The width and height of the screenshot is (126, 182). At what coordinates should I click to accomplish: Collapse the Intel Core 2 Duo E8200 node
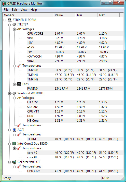pyautogui.click(x=9, y=144)
